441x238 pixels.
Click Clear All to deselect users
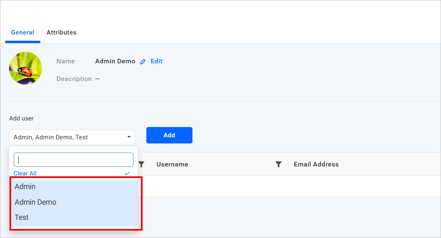point(25,173)
